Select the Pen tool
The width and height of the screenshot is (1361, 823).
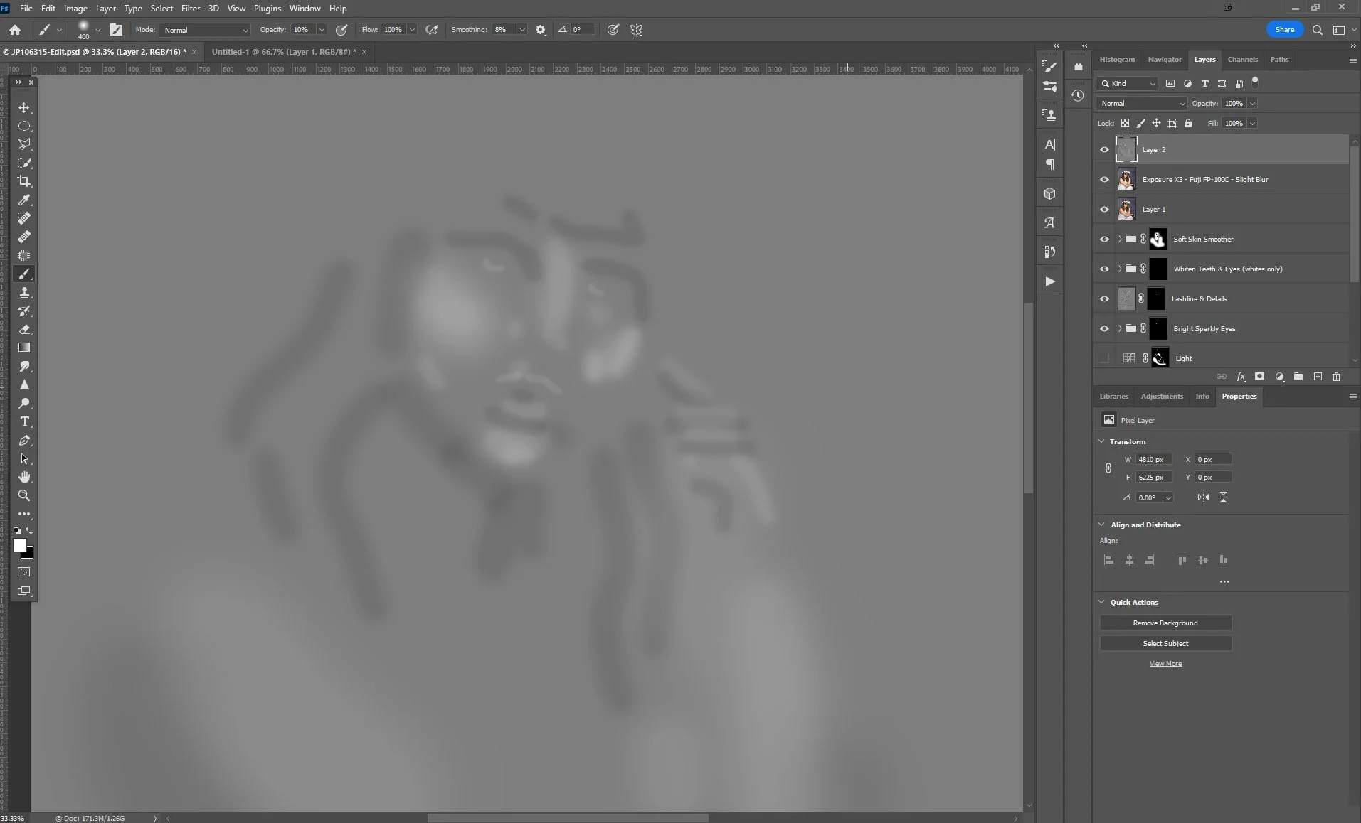click(x=24, y=440)
